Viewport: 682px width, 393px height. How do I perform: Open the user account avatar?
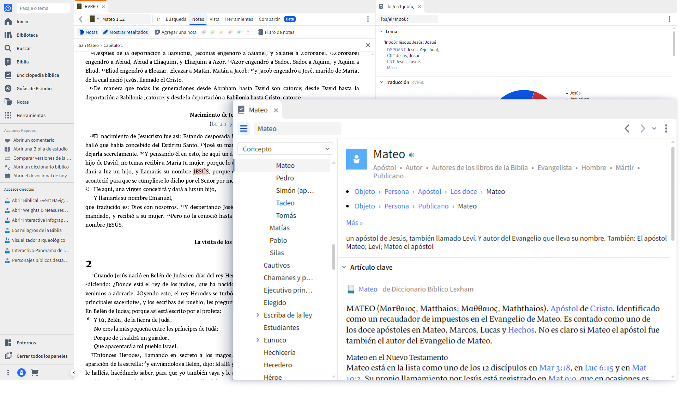tap(22, 372)
